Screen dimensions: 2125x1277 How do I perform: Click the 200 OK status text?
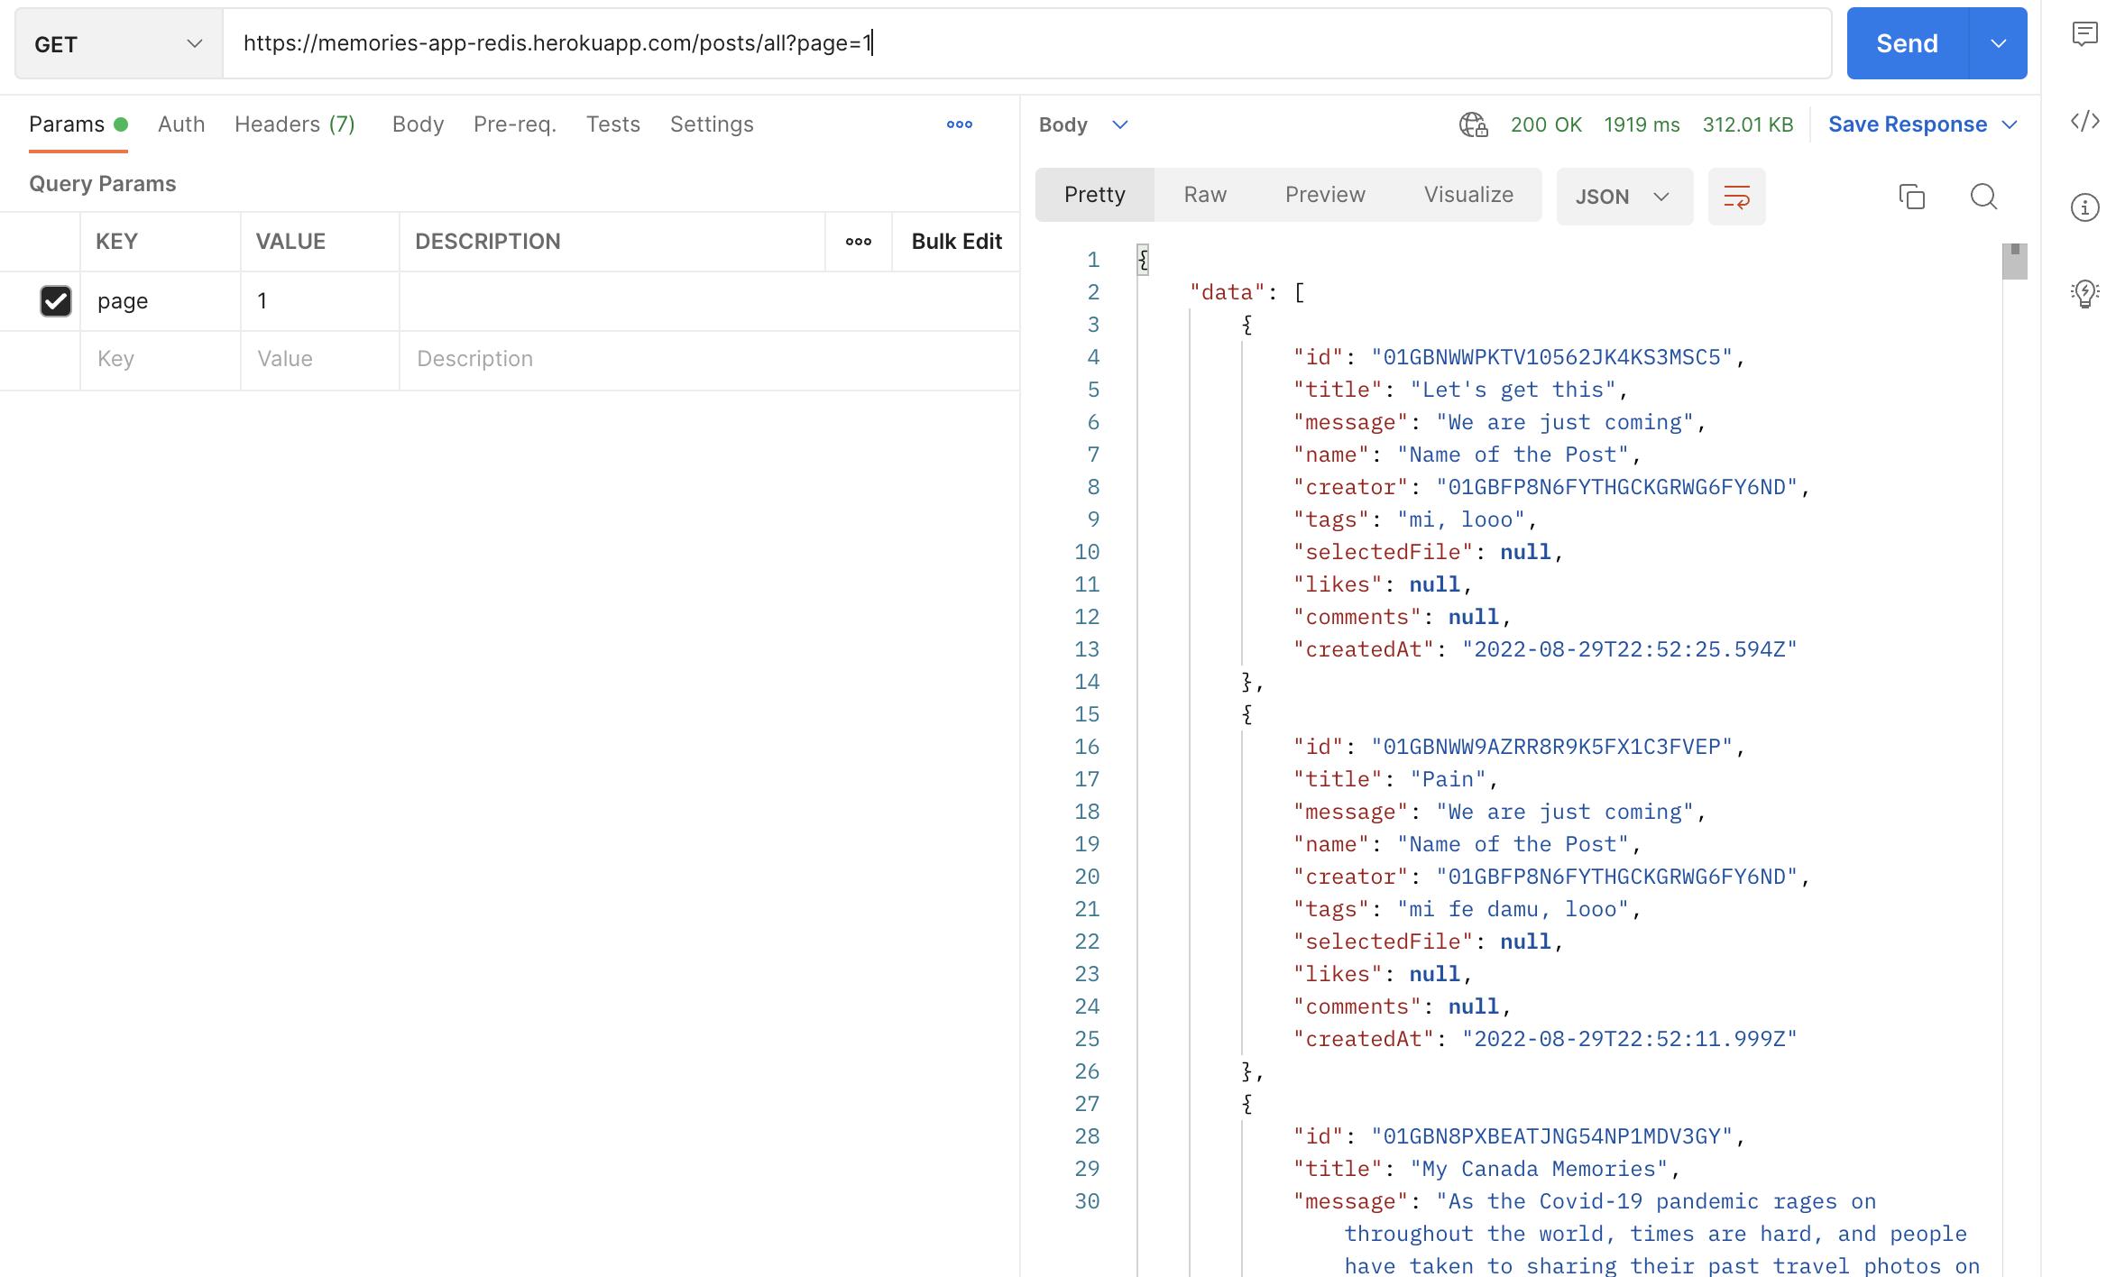coord(1546,124)
